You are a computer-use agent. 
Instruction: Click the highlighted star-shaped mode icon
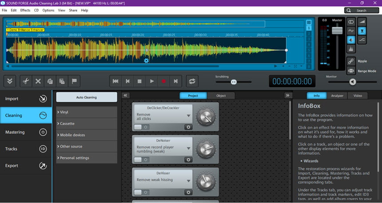[x=351, y=40]
